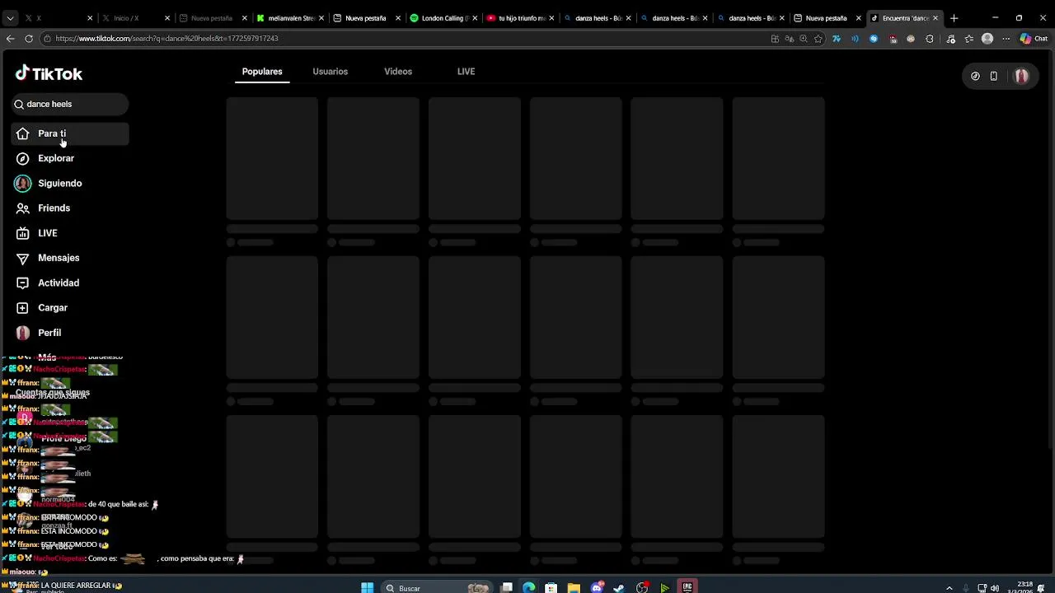Image resolution: width=1055 pixels, height=593 pixels.
Task: Open the browser Extensions puzzle icon
Action: point(930,39)
